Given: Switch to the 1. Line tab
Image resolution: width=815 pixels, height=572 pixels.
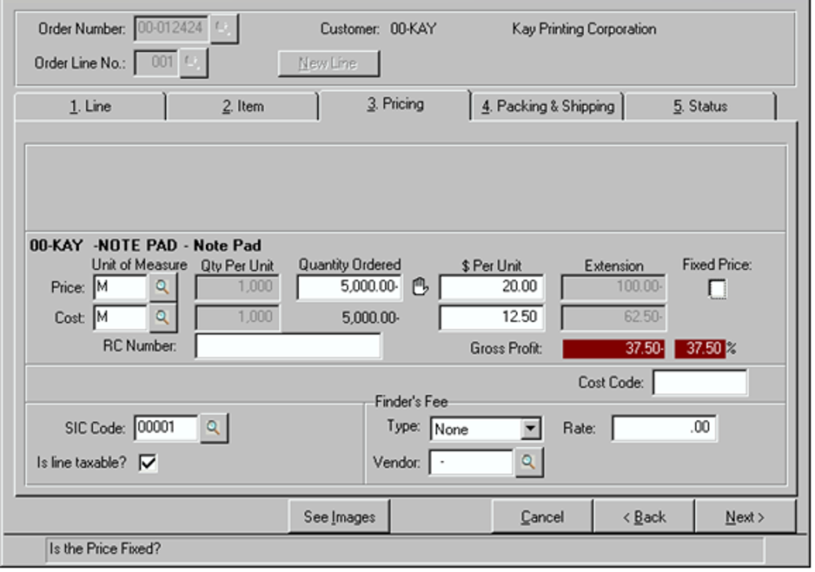Looking at the screenshot, I should coord(89,107).
